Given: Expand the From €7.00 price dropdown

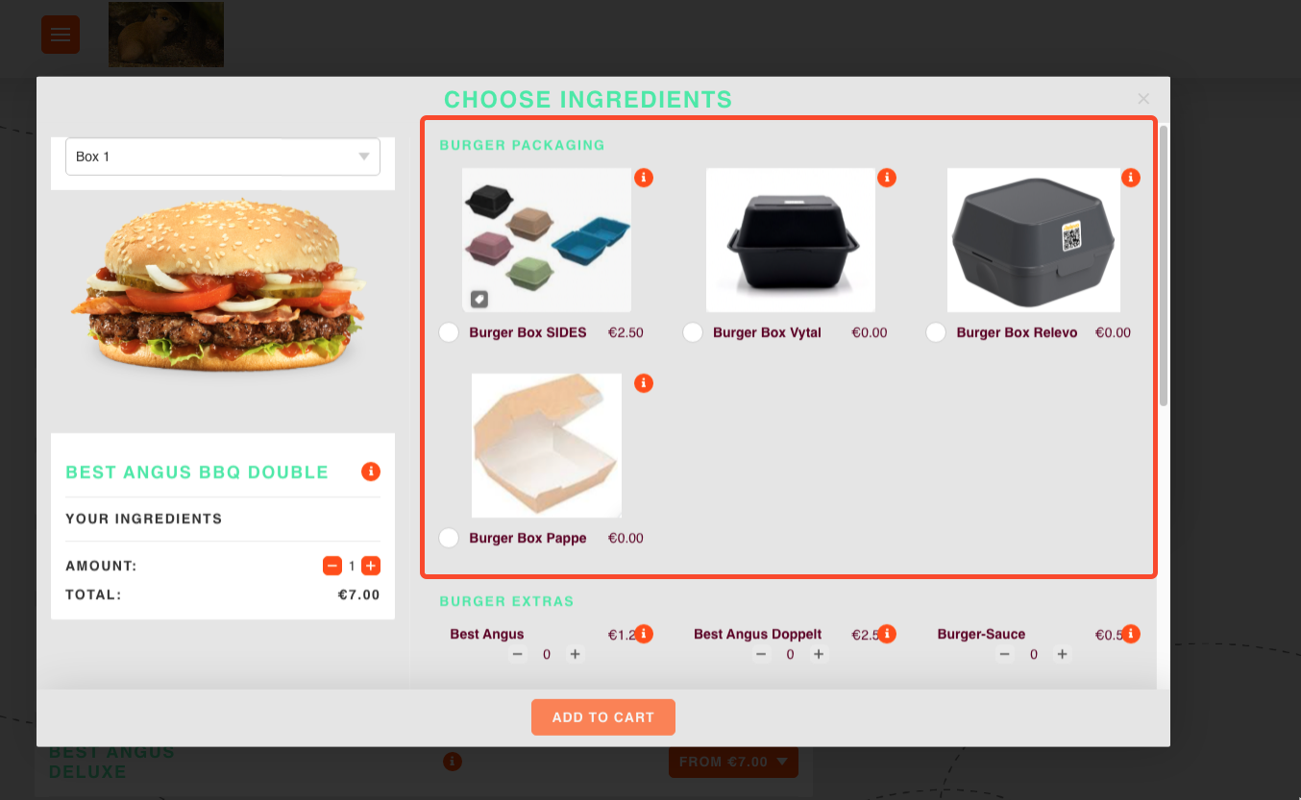Looking at the screenshot, I should 733,762.
